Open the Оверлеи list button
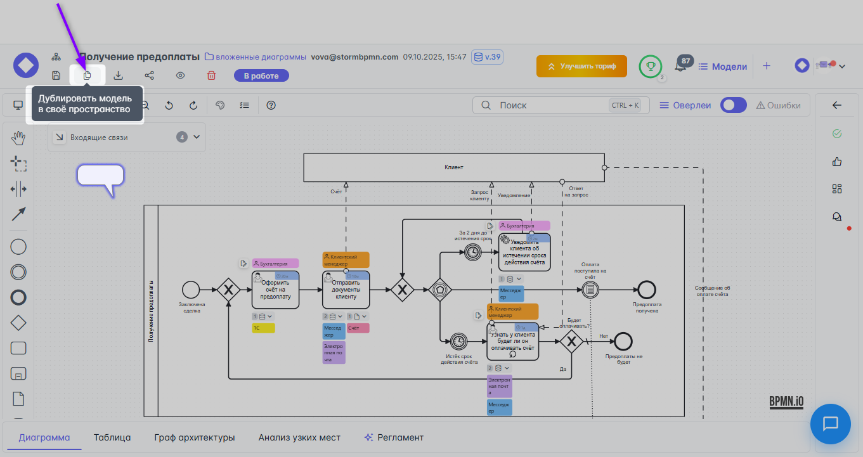This screenshot has width=863, height=457. 685,105
